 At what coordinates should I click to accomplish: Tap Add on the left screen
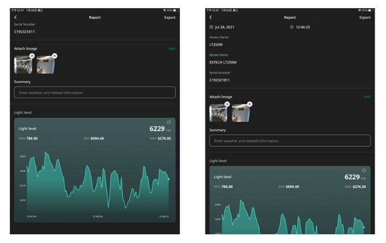172,48
